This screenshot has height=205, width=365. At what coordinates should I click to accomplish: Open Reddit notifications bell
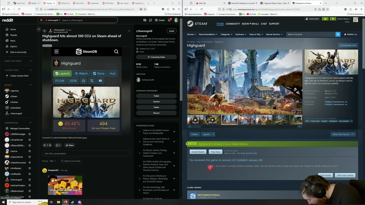coord(169,20)
